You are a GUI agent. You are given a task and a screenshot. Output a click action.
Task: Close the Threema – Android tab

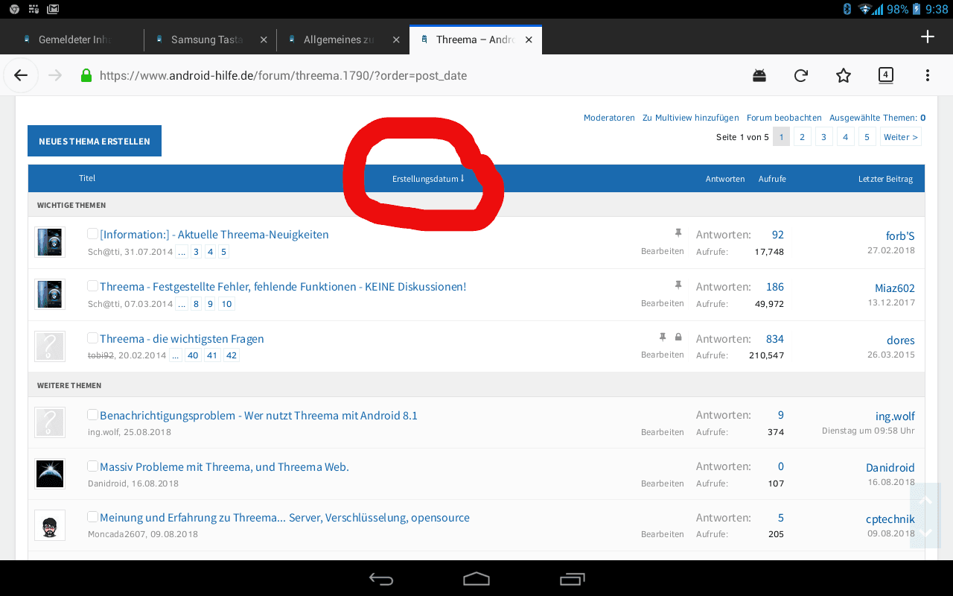[529, 39]
